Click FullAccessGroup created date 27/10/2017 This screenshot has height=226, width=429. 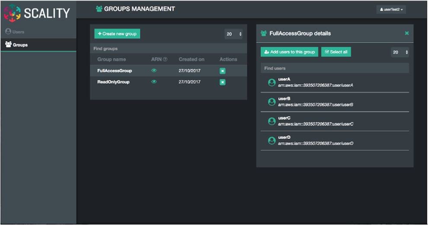coord(189,70)
